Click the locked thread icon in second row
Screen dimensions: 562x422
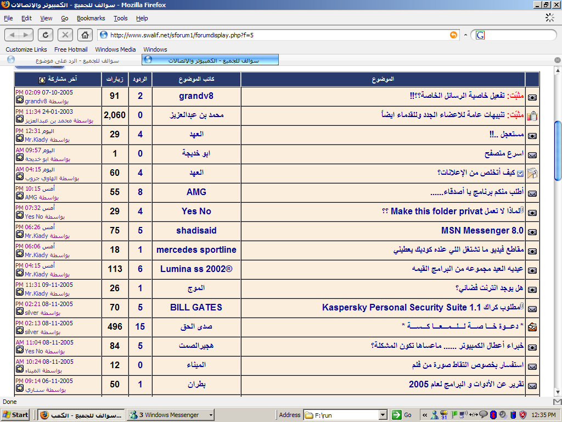532,116
